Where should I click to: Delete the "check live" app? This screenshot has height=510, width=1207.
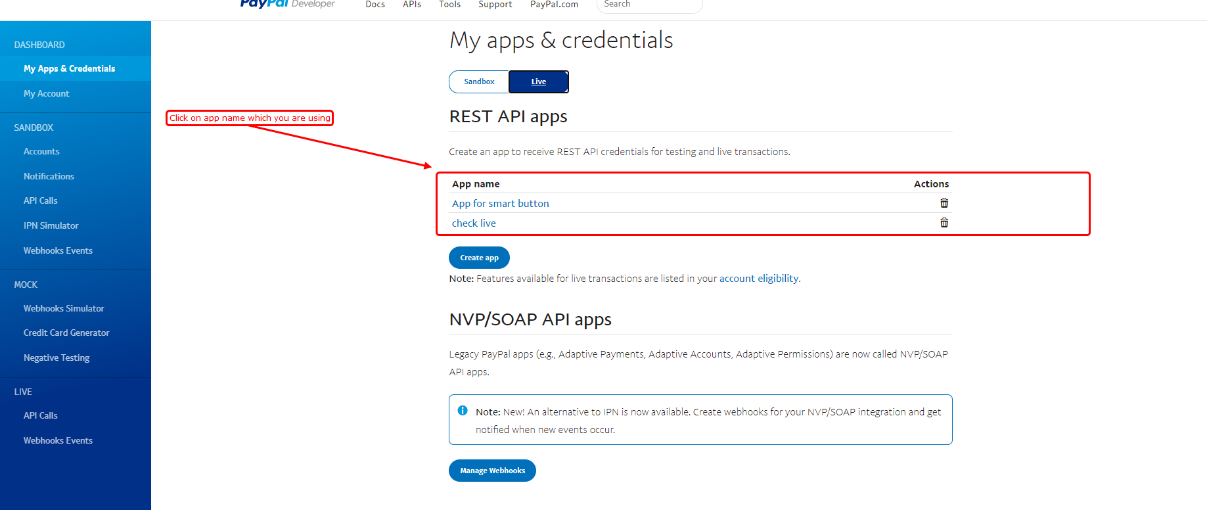pos(944,223)
